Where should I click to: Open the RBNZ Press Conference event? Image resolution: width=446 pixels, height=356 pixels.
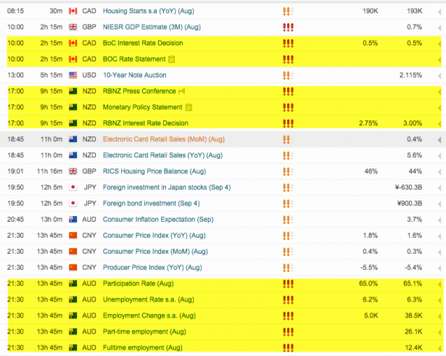point(139,91)
